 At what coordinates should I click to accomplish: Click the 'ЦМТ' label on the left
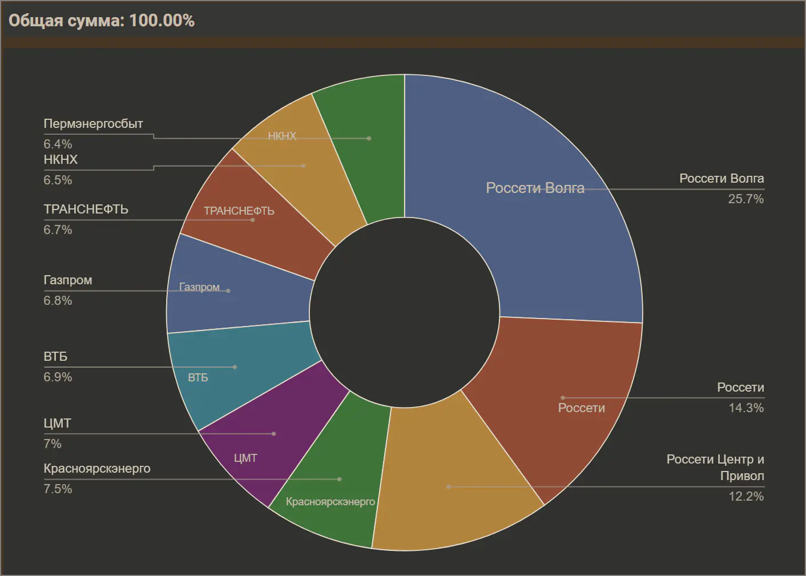pos(57,424)
